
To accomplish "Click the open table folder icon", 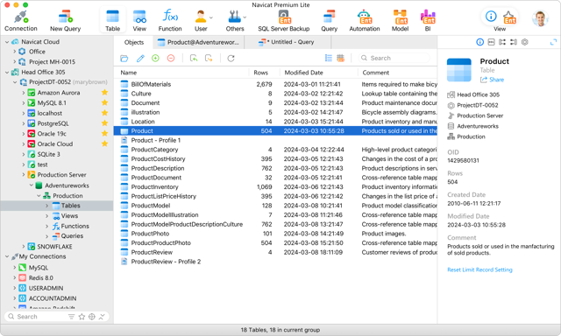I will click(124, 59).
